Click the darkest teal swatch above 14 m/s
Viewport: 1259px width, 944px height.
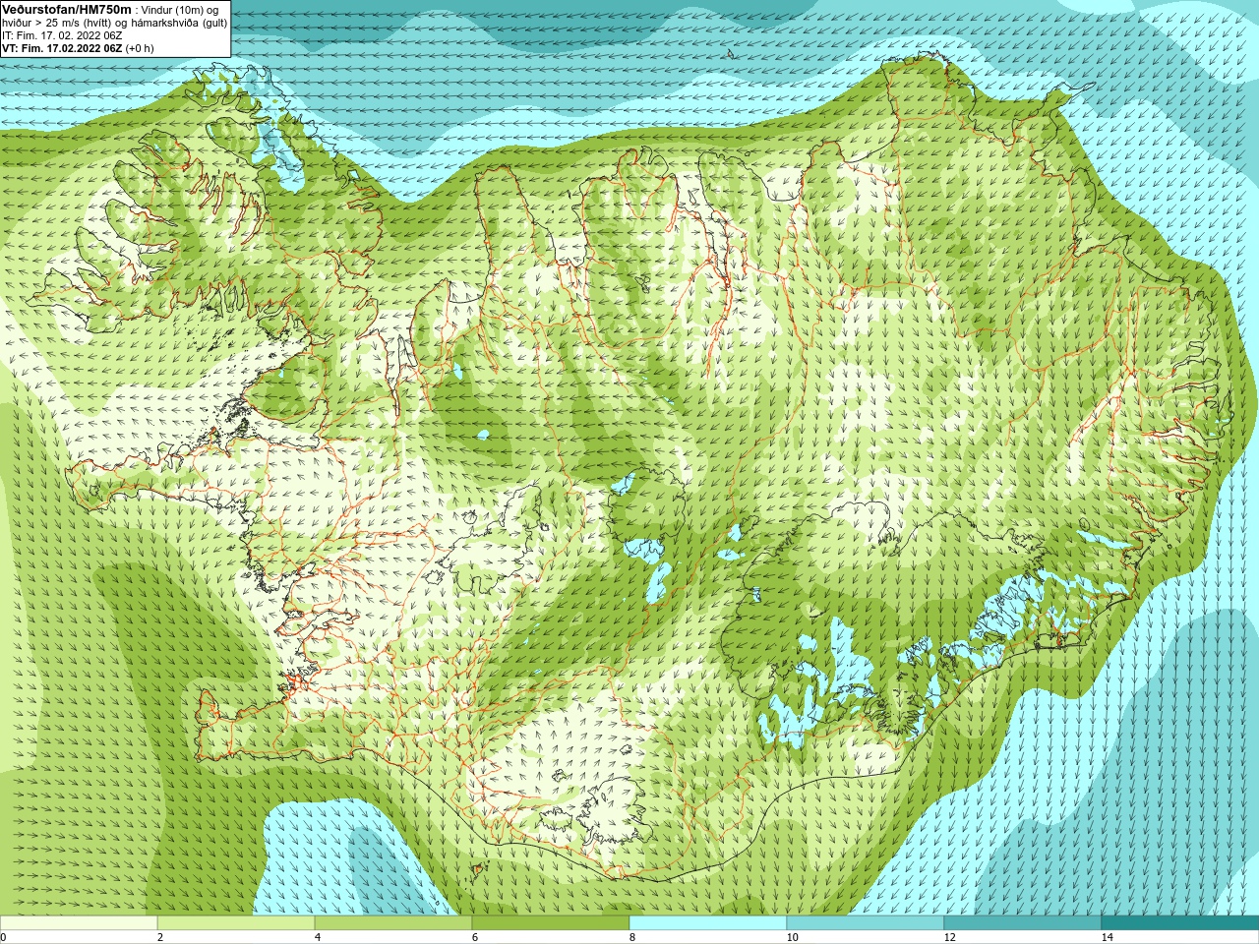[x=1180, y=923]
